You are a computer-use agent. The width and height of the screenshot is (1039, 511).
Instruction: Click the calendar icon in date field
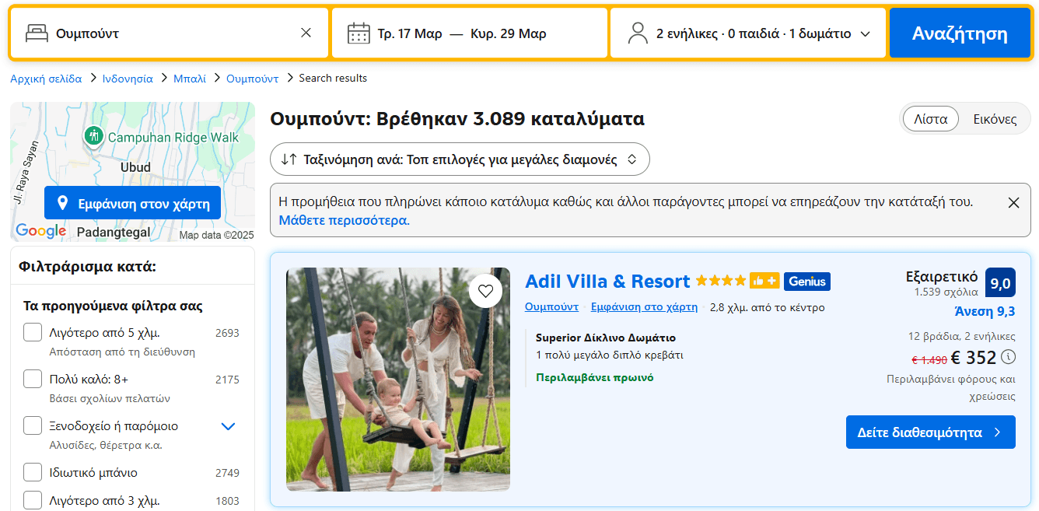(x=359, y=33)
